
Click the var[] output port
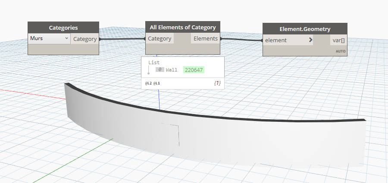click(338, 40)
